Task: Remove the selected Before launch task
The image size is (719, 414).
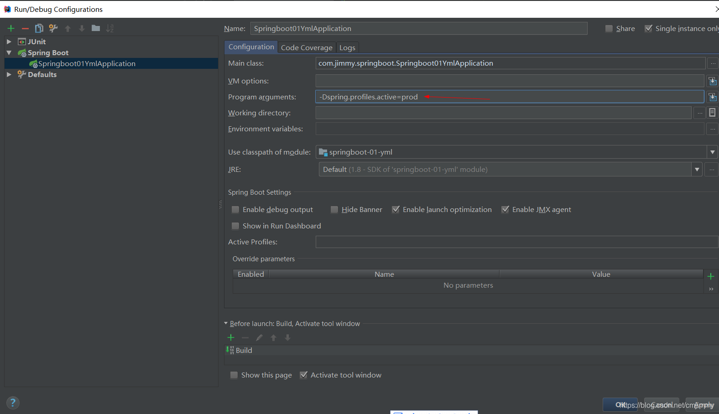Action: (x=245, y=337)
